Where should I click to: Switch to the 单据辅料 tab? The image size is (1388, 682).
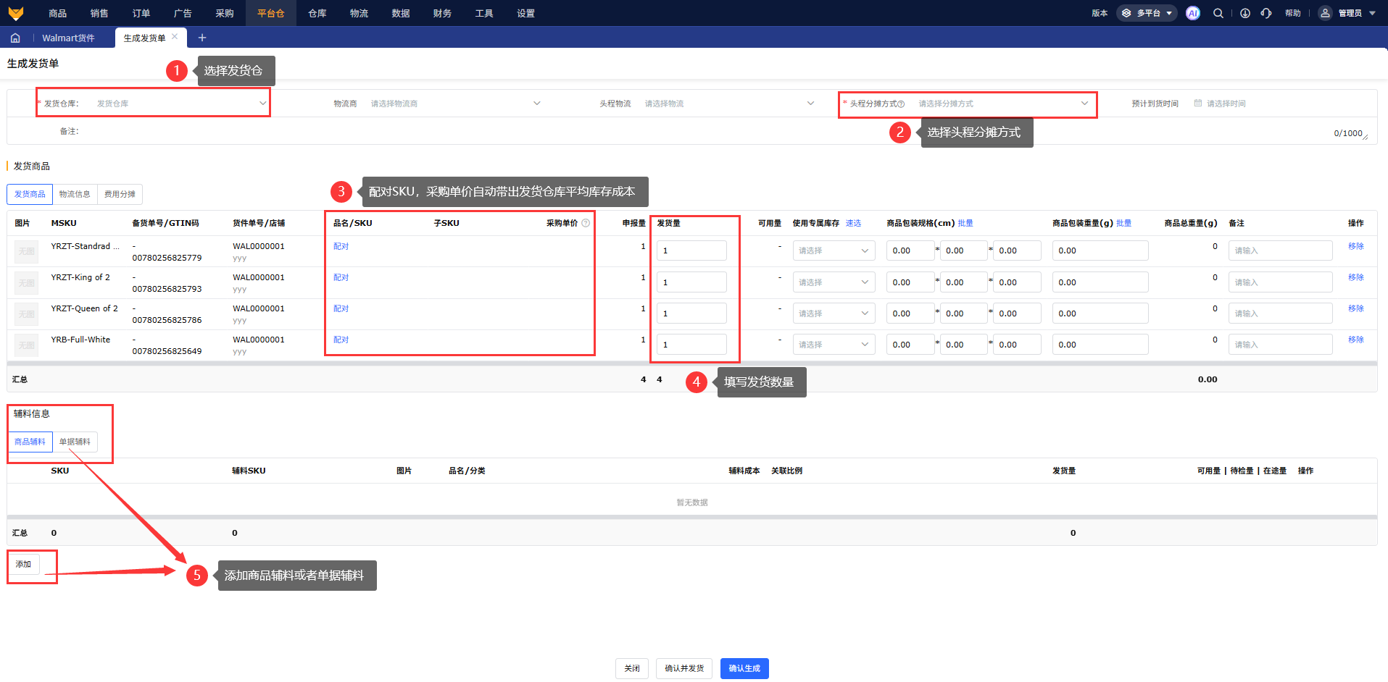tap(75, 442)
